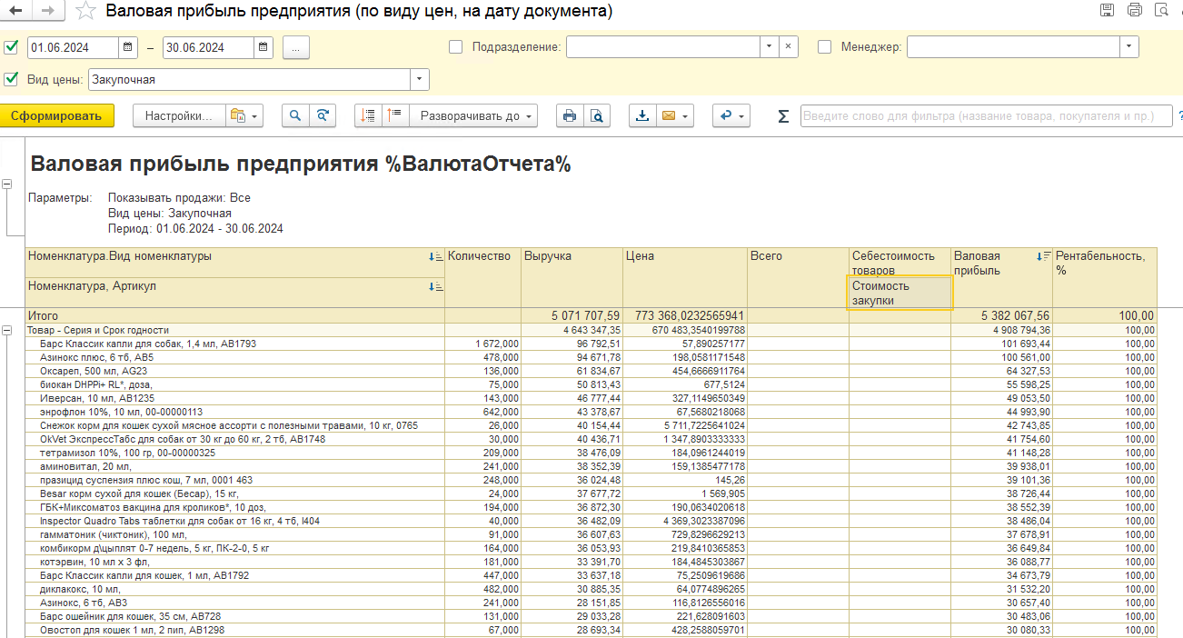Select the Себестоимость товаров header cell
The width and height of the screenshot is (1183, 638).
pos(900,263)
